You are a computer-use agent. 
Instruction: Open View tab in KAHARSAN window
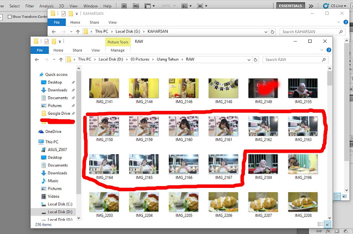point(113,23)
